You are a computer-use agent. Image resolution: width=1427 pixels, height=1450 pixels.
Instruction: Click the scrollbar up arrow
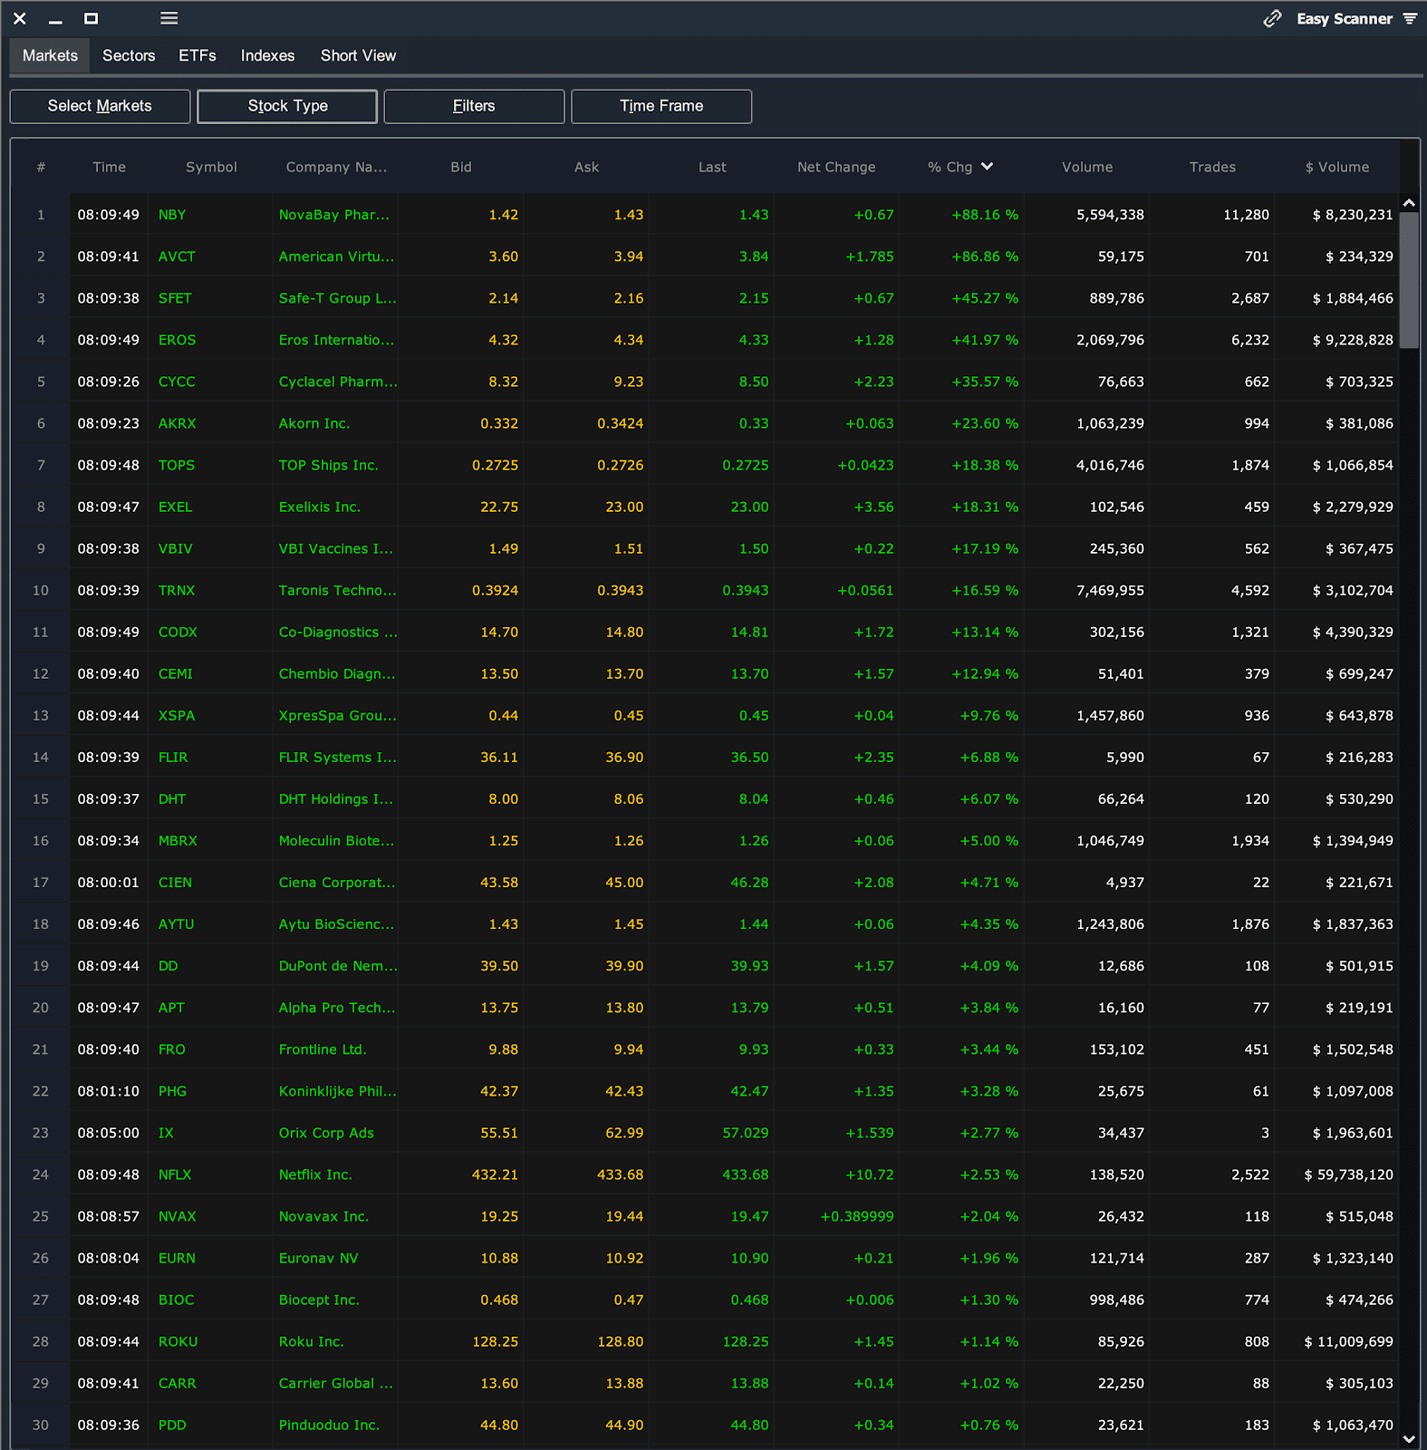click(x=1409, y=203)
